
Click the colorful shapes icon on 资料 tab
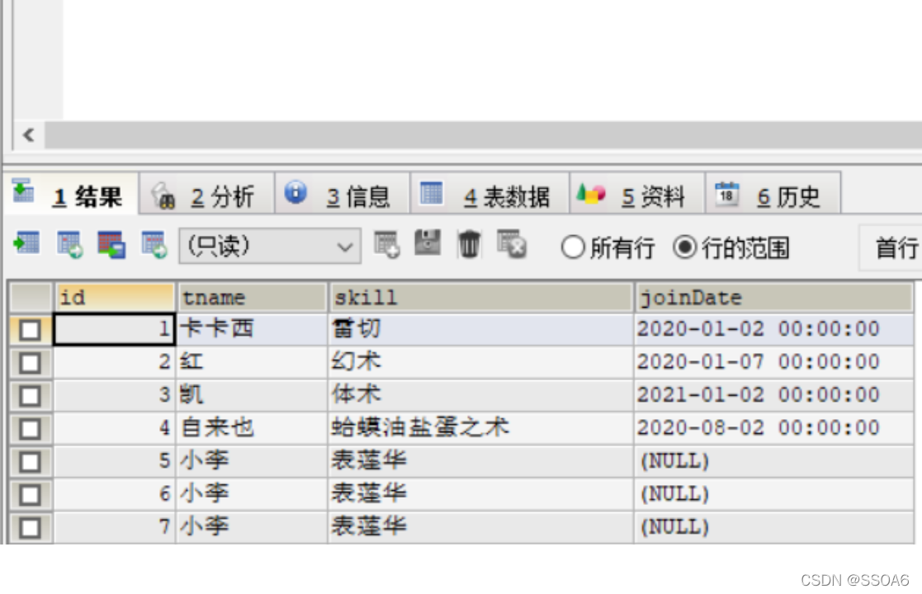591,193
